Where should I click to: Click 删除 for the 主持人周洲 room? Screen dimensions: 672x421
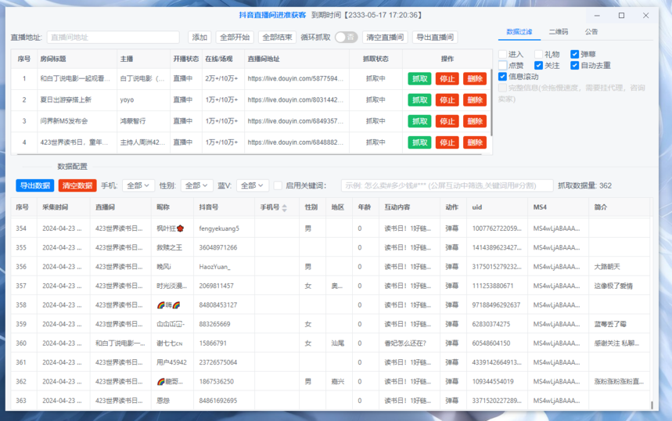point(475,142)
